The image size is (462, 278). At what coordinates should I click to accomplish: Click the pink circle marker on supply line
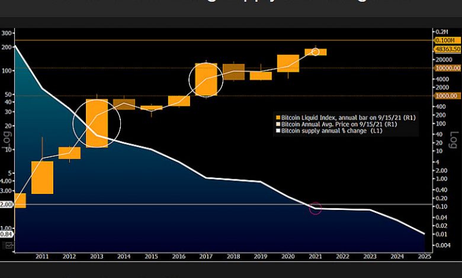[315, 208]
